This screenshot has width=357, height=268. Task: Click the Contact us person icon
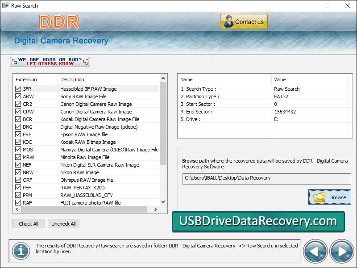point(228,22)
